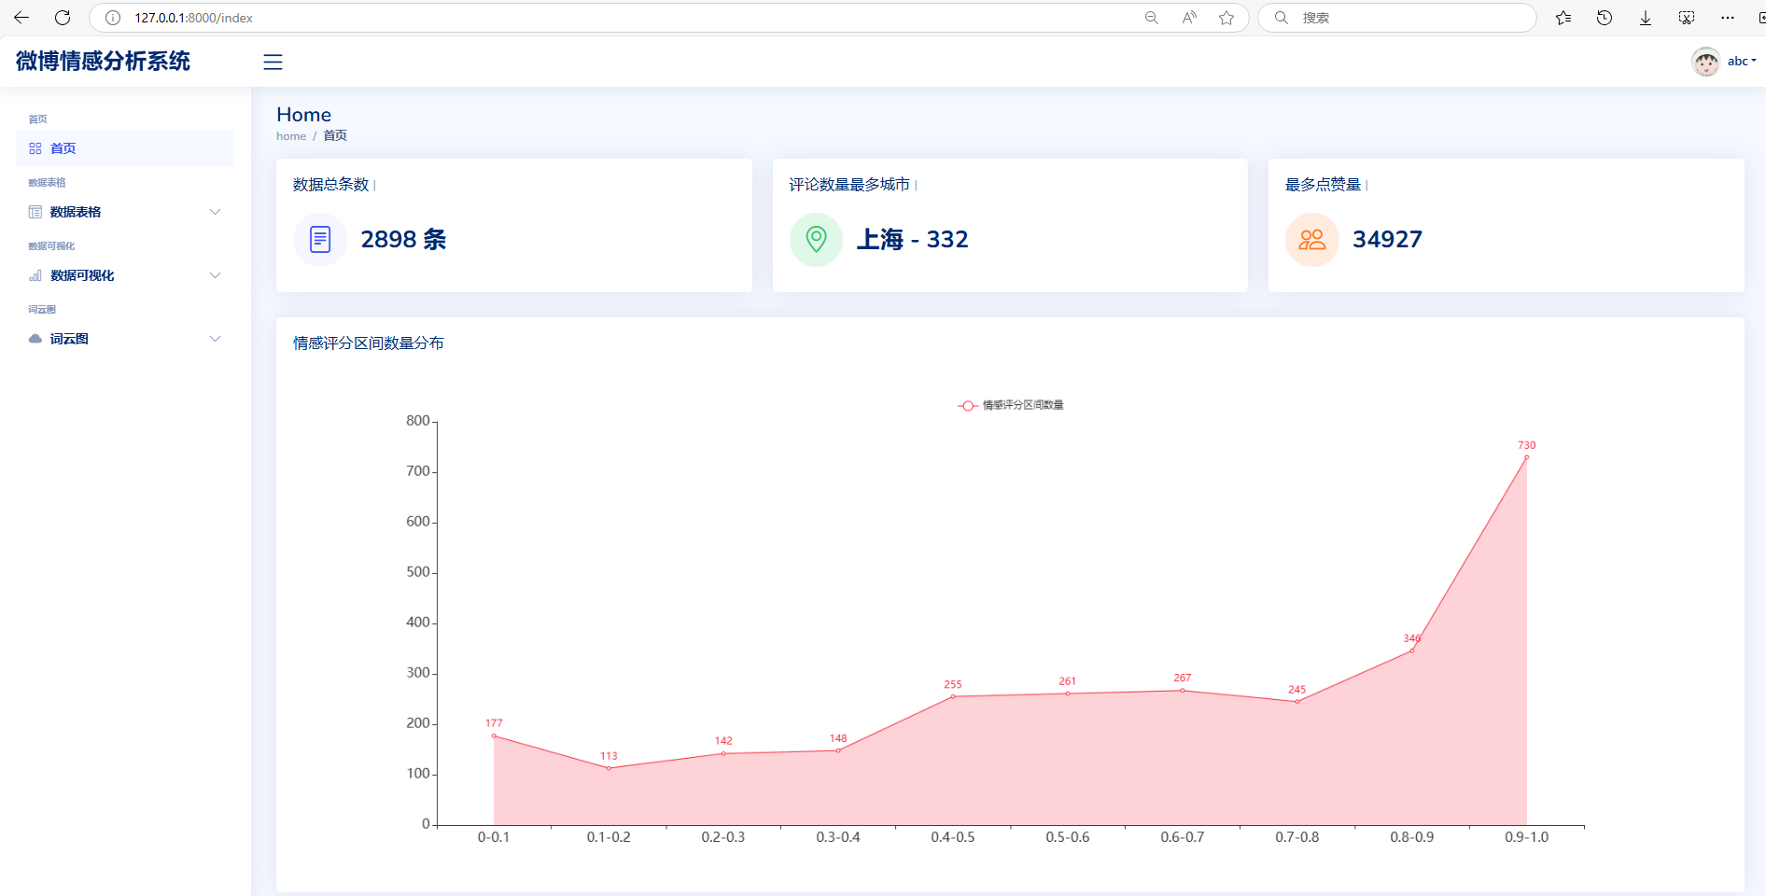Click the zoom magnifier icon in address bar
Image resolution: width=1766 pixels, height=896 pixels.
pyautogui.click(x=1152, y=18)
